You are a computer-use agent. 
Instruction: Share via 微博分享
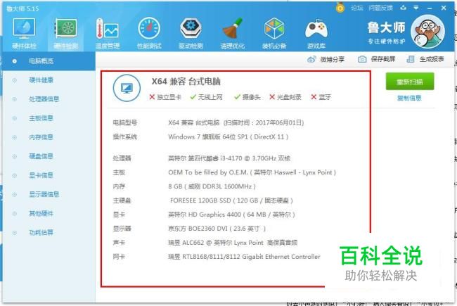click(x=326, y=60)
